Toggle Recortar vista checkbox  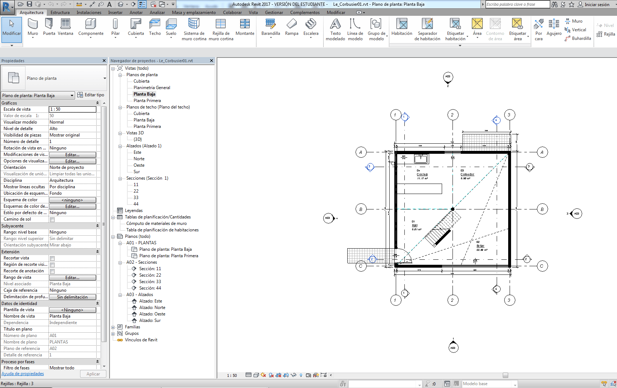pos(52,258)
